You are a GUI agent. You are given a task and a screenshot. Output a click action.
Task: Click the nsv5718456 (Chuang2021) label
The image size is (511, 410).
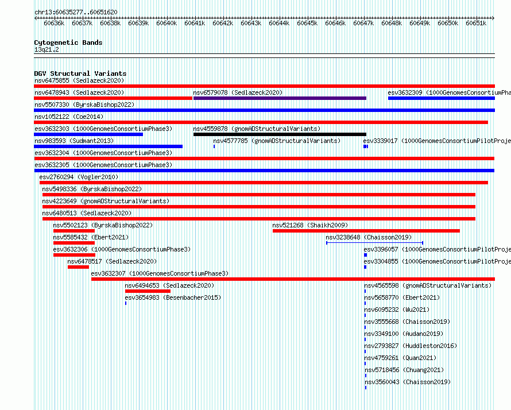pos(404,370)
